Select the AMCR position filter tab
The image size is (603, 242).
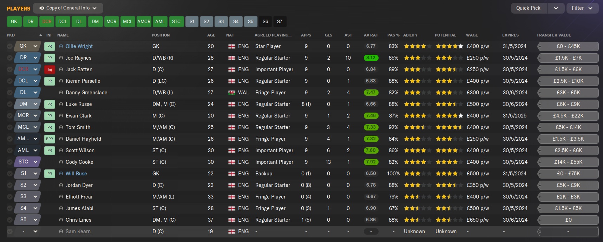pyautogui.click(x=144, y=21)
